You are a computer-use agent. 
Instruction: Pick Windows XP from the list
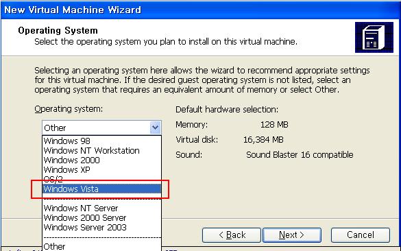pos(101,169)
